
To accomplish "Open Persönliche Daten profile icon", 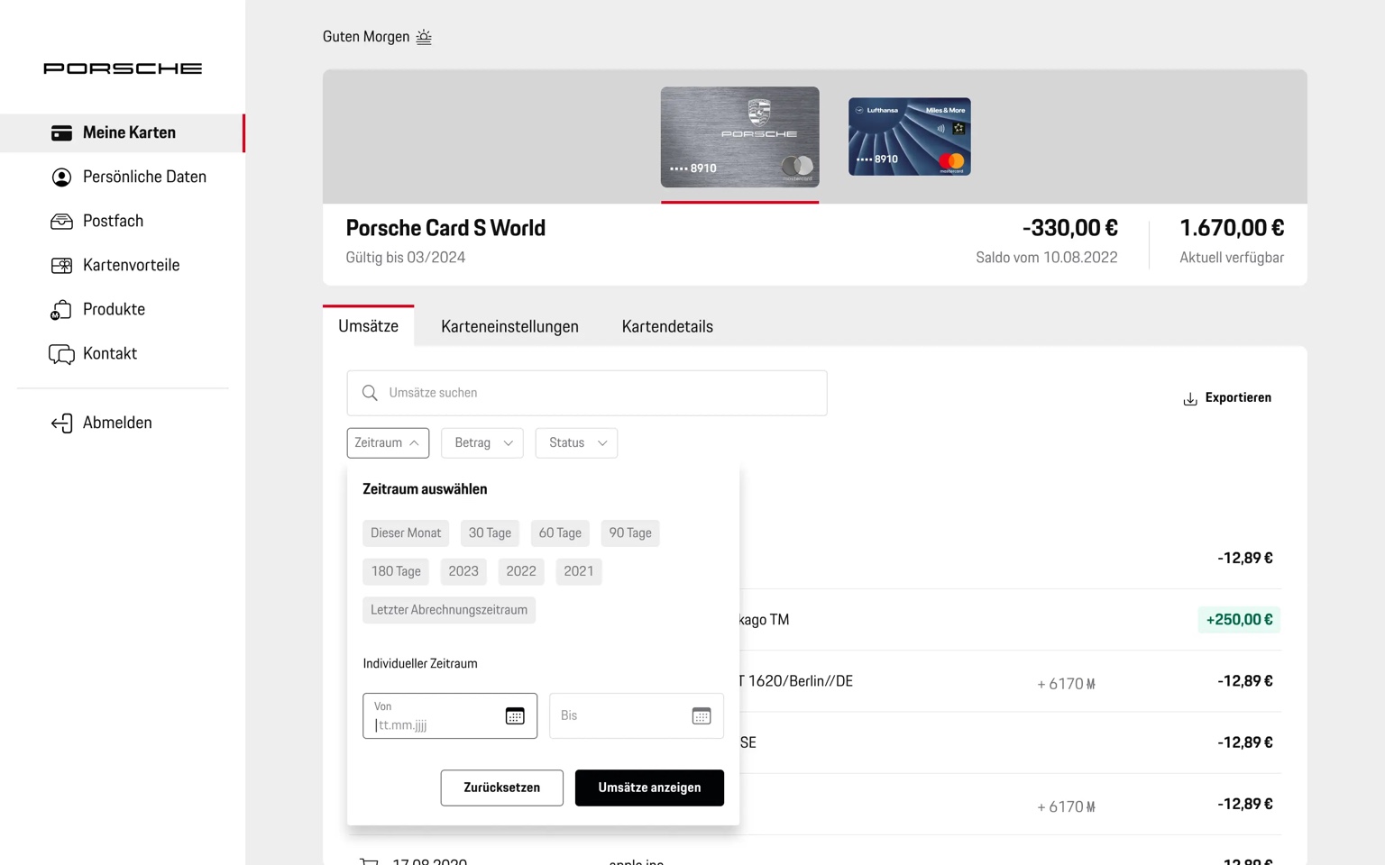I will [x=61, y=178].
